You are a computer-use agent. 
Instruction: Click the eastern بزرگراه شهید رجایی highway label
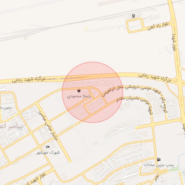[x=155, y=78]
